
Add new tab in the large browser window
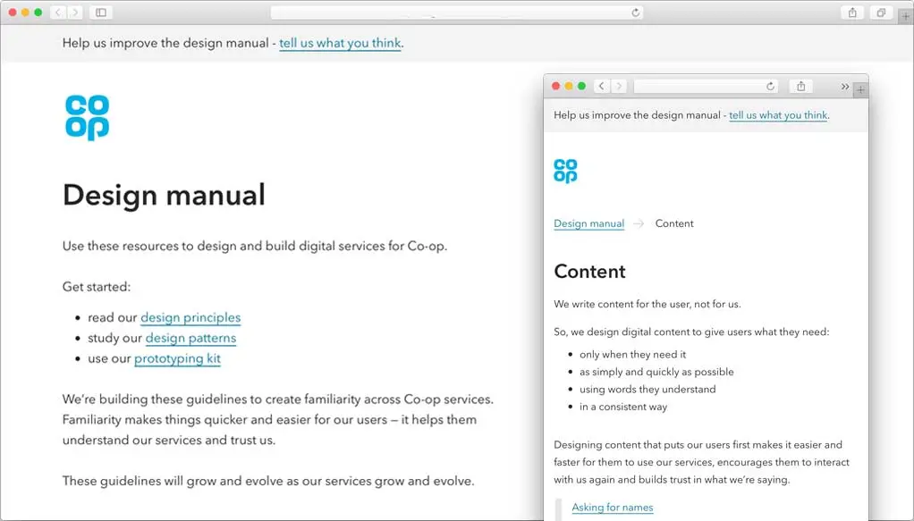coord(905,17)
